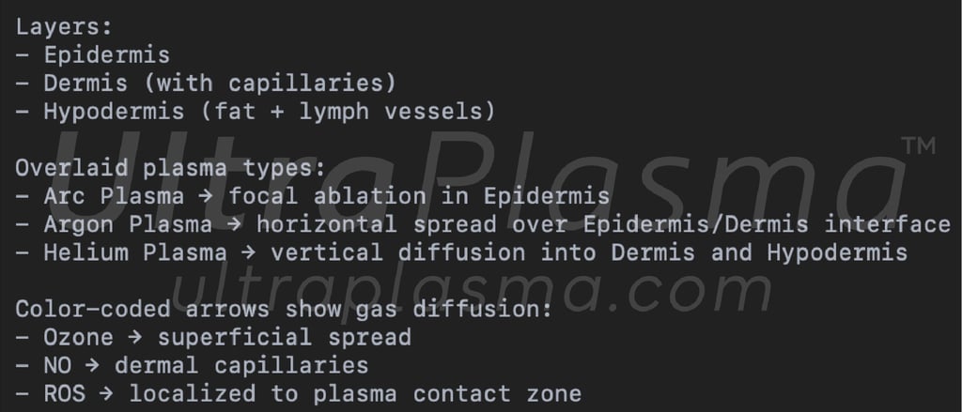Click the Hypodermis fat and lymph line
Image resolution: width=962 pixels, height=412 pixels.
tap(256, 112)
